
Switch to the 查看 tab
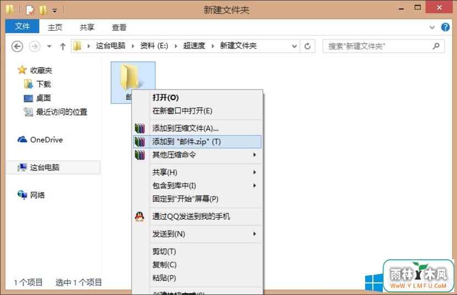click(119, 27)
